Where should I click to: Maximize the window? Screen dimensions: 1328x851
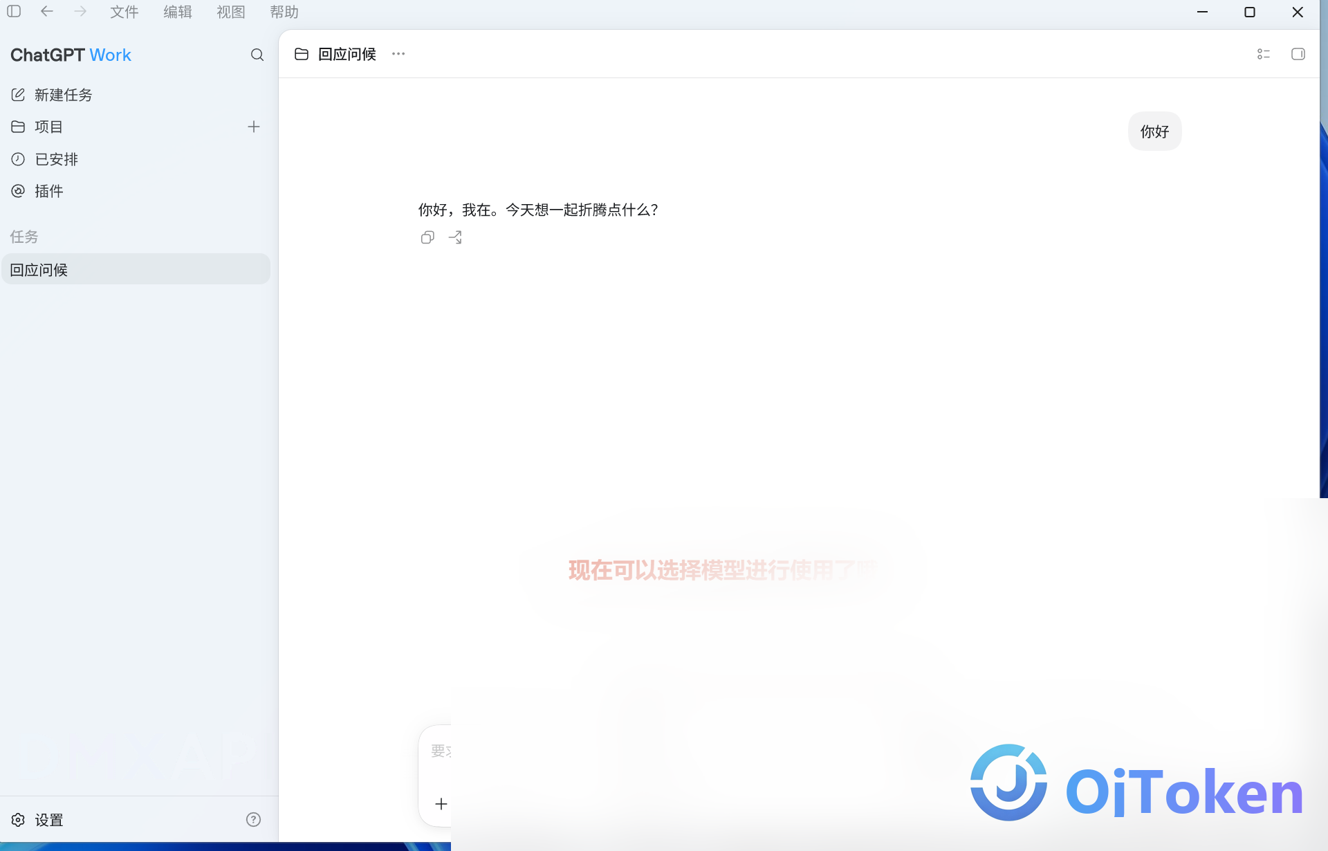coord(1250,12)
